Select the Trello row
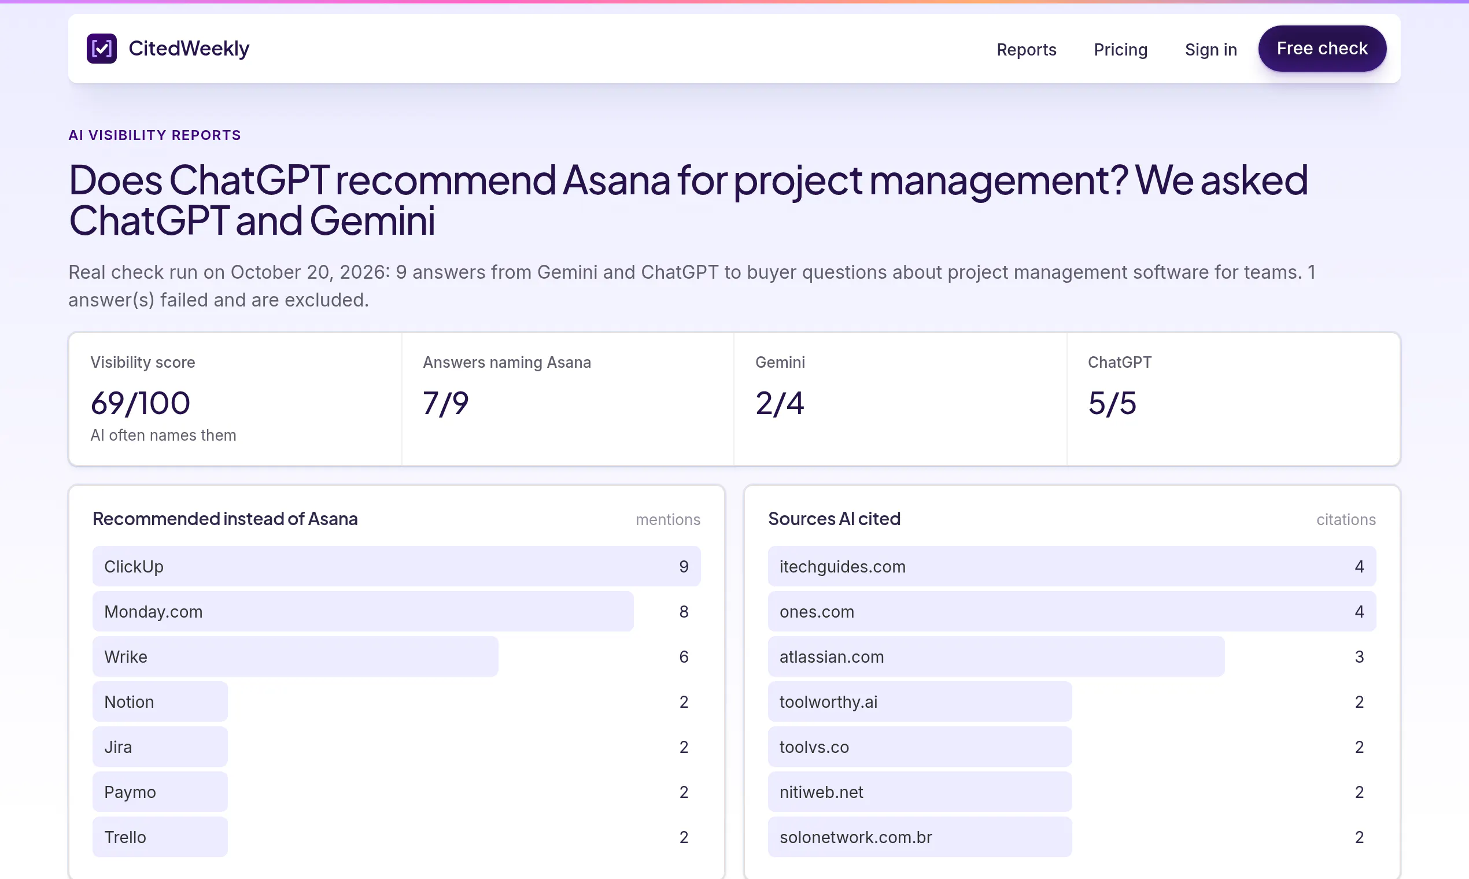Image resolution: width=1469 pixels, height=879 pixels. coord(396,836)
